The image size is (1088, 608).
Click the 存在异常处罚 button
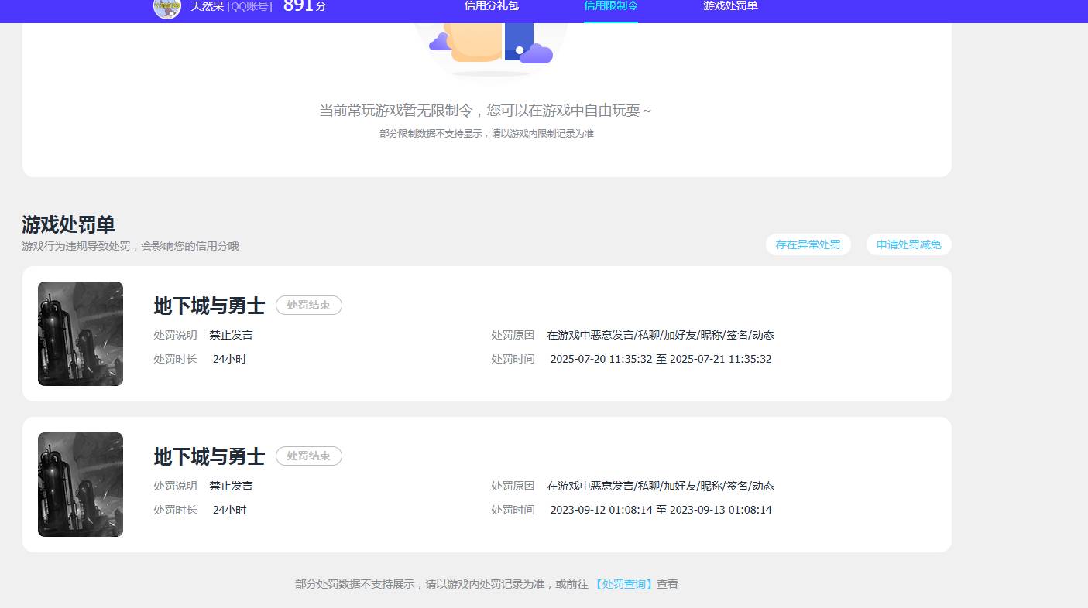coord(808,244)
